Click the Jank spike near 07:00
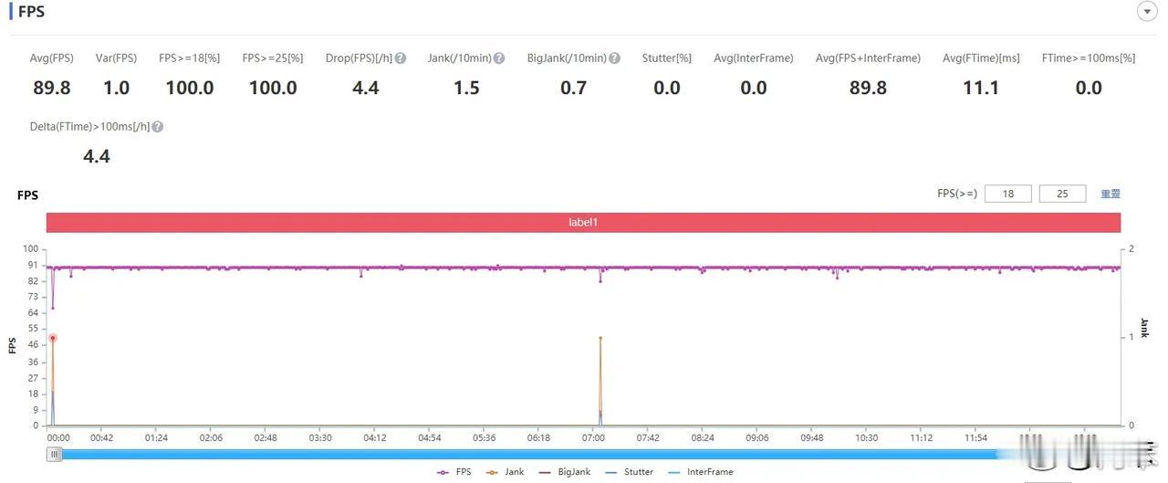 (600, 338)
